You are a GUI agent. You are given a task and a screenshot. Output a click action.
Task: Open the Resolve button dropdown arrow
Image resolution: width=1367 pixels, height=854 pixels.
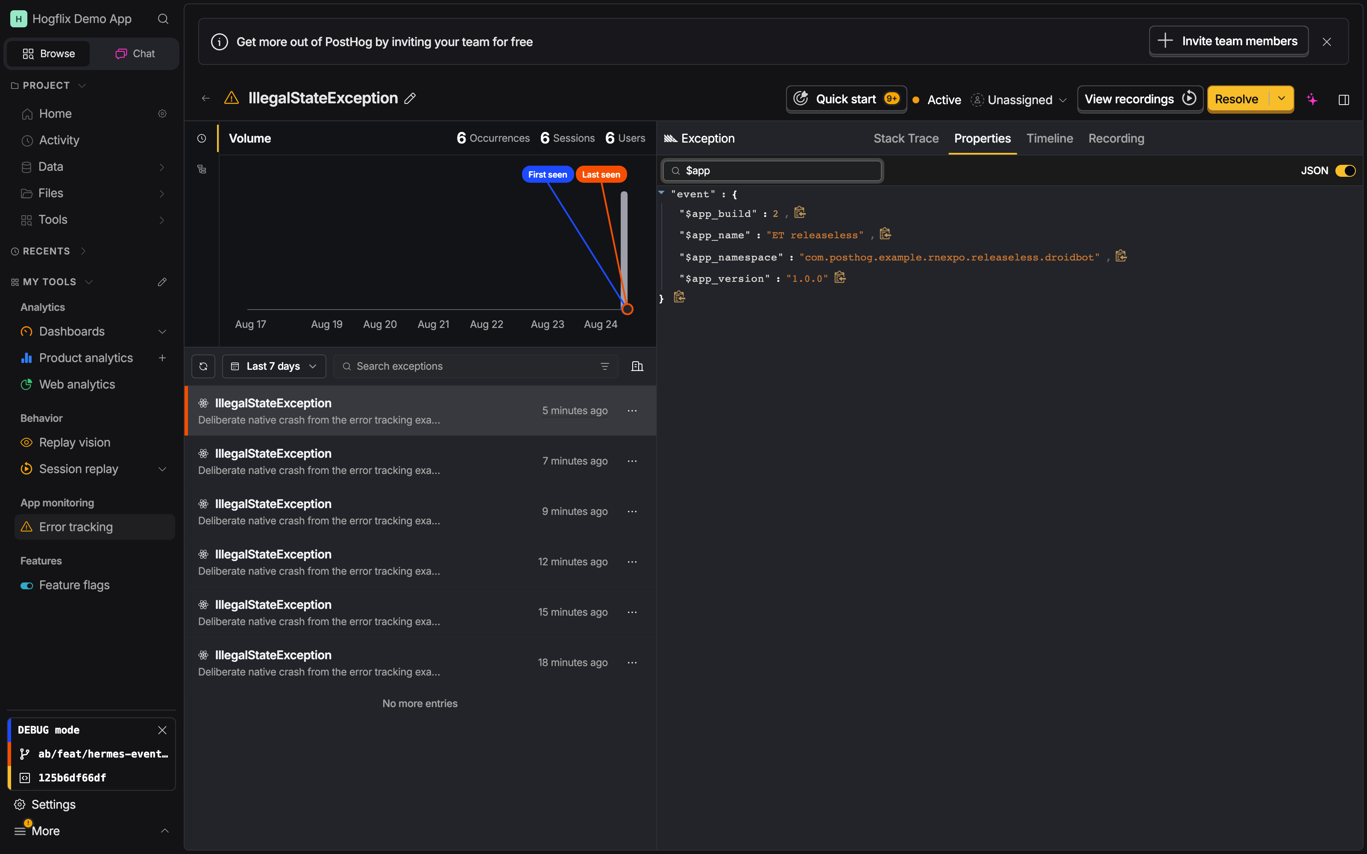tap(1282, 99)
